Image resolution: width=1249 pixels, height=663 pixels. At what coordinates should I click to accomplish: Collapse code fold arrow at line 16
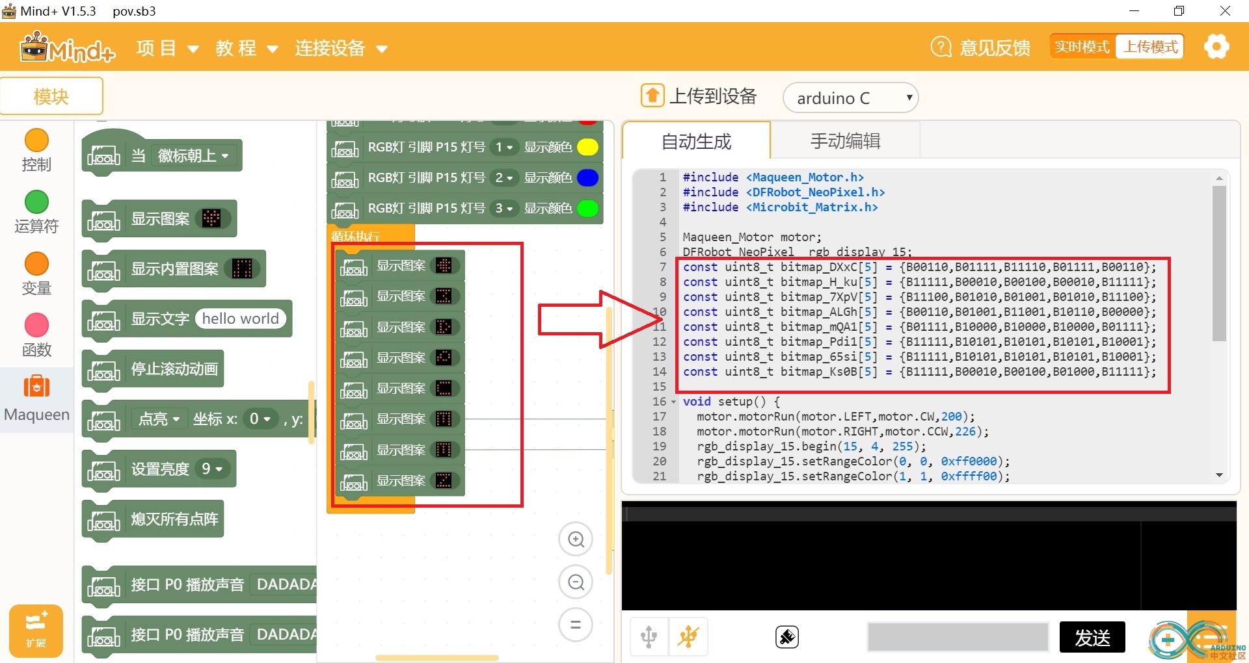pyautogui.click(x=673, y=402)
